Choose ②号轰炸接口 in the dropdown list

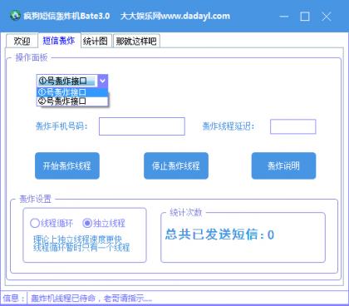coord(72,101)
